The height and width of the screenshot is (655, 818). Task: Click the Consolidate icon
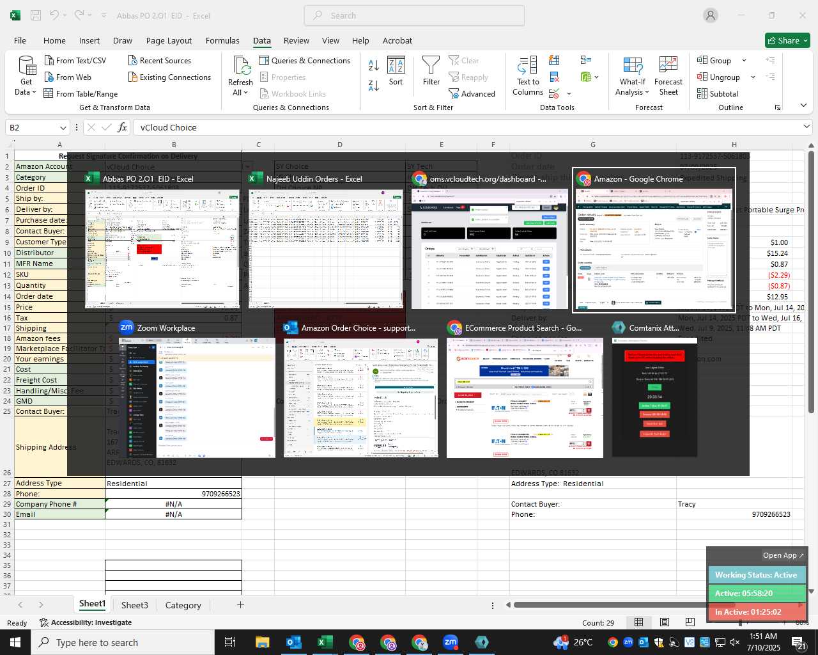[x=585, y=60]
